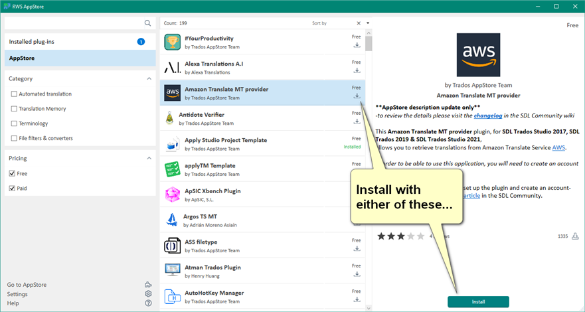Uncheck the Free pricing filter

12,173
